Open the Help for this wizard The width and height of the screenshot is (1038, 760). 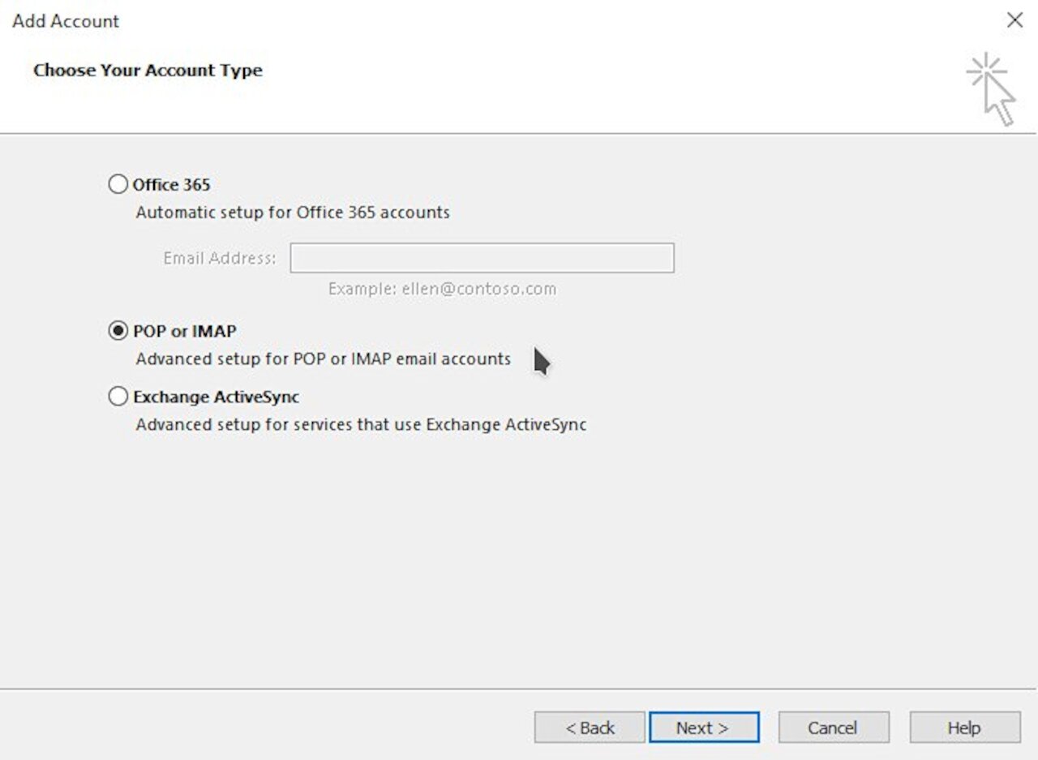click(x=964, y=727)
